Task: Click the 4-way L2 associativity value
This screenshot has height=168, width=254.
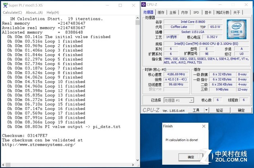Action: (242, 84)
